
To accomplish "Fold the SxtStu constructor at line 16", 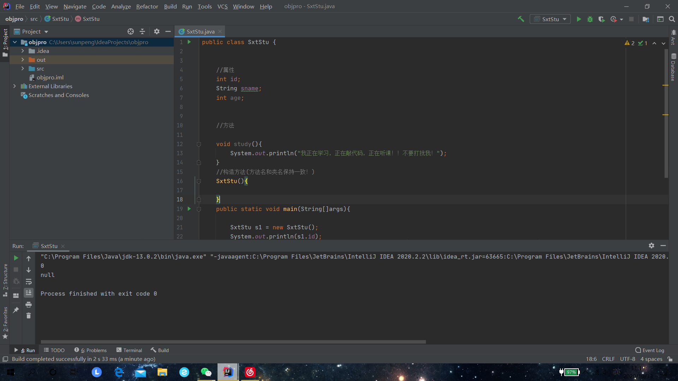I will click(x=199, y=181).
